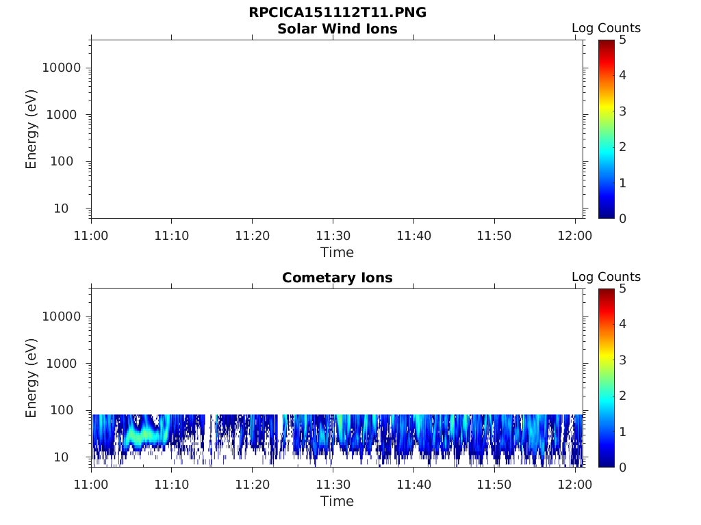Click the 3 label on upper color bar

click(x=622, y=111)
